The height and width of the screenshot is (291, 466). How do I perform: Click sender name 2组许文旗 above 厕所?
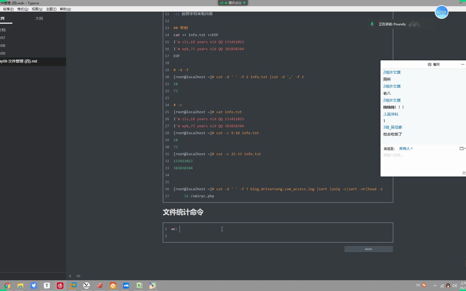(x=392, y=72)
